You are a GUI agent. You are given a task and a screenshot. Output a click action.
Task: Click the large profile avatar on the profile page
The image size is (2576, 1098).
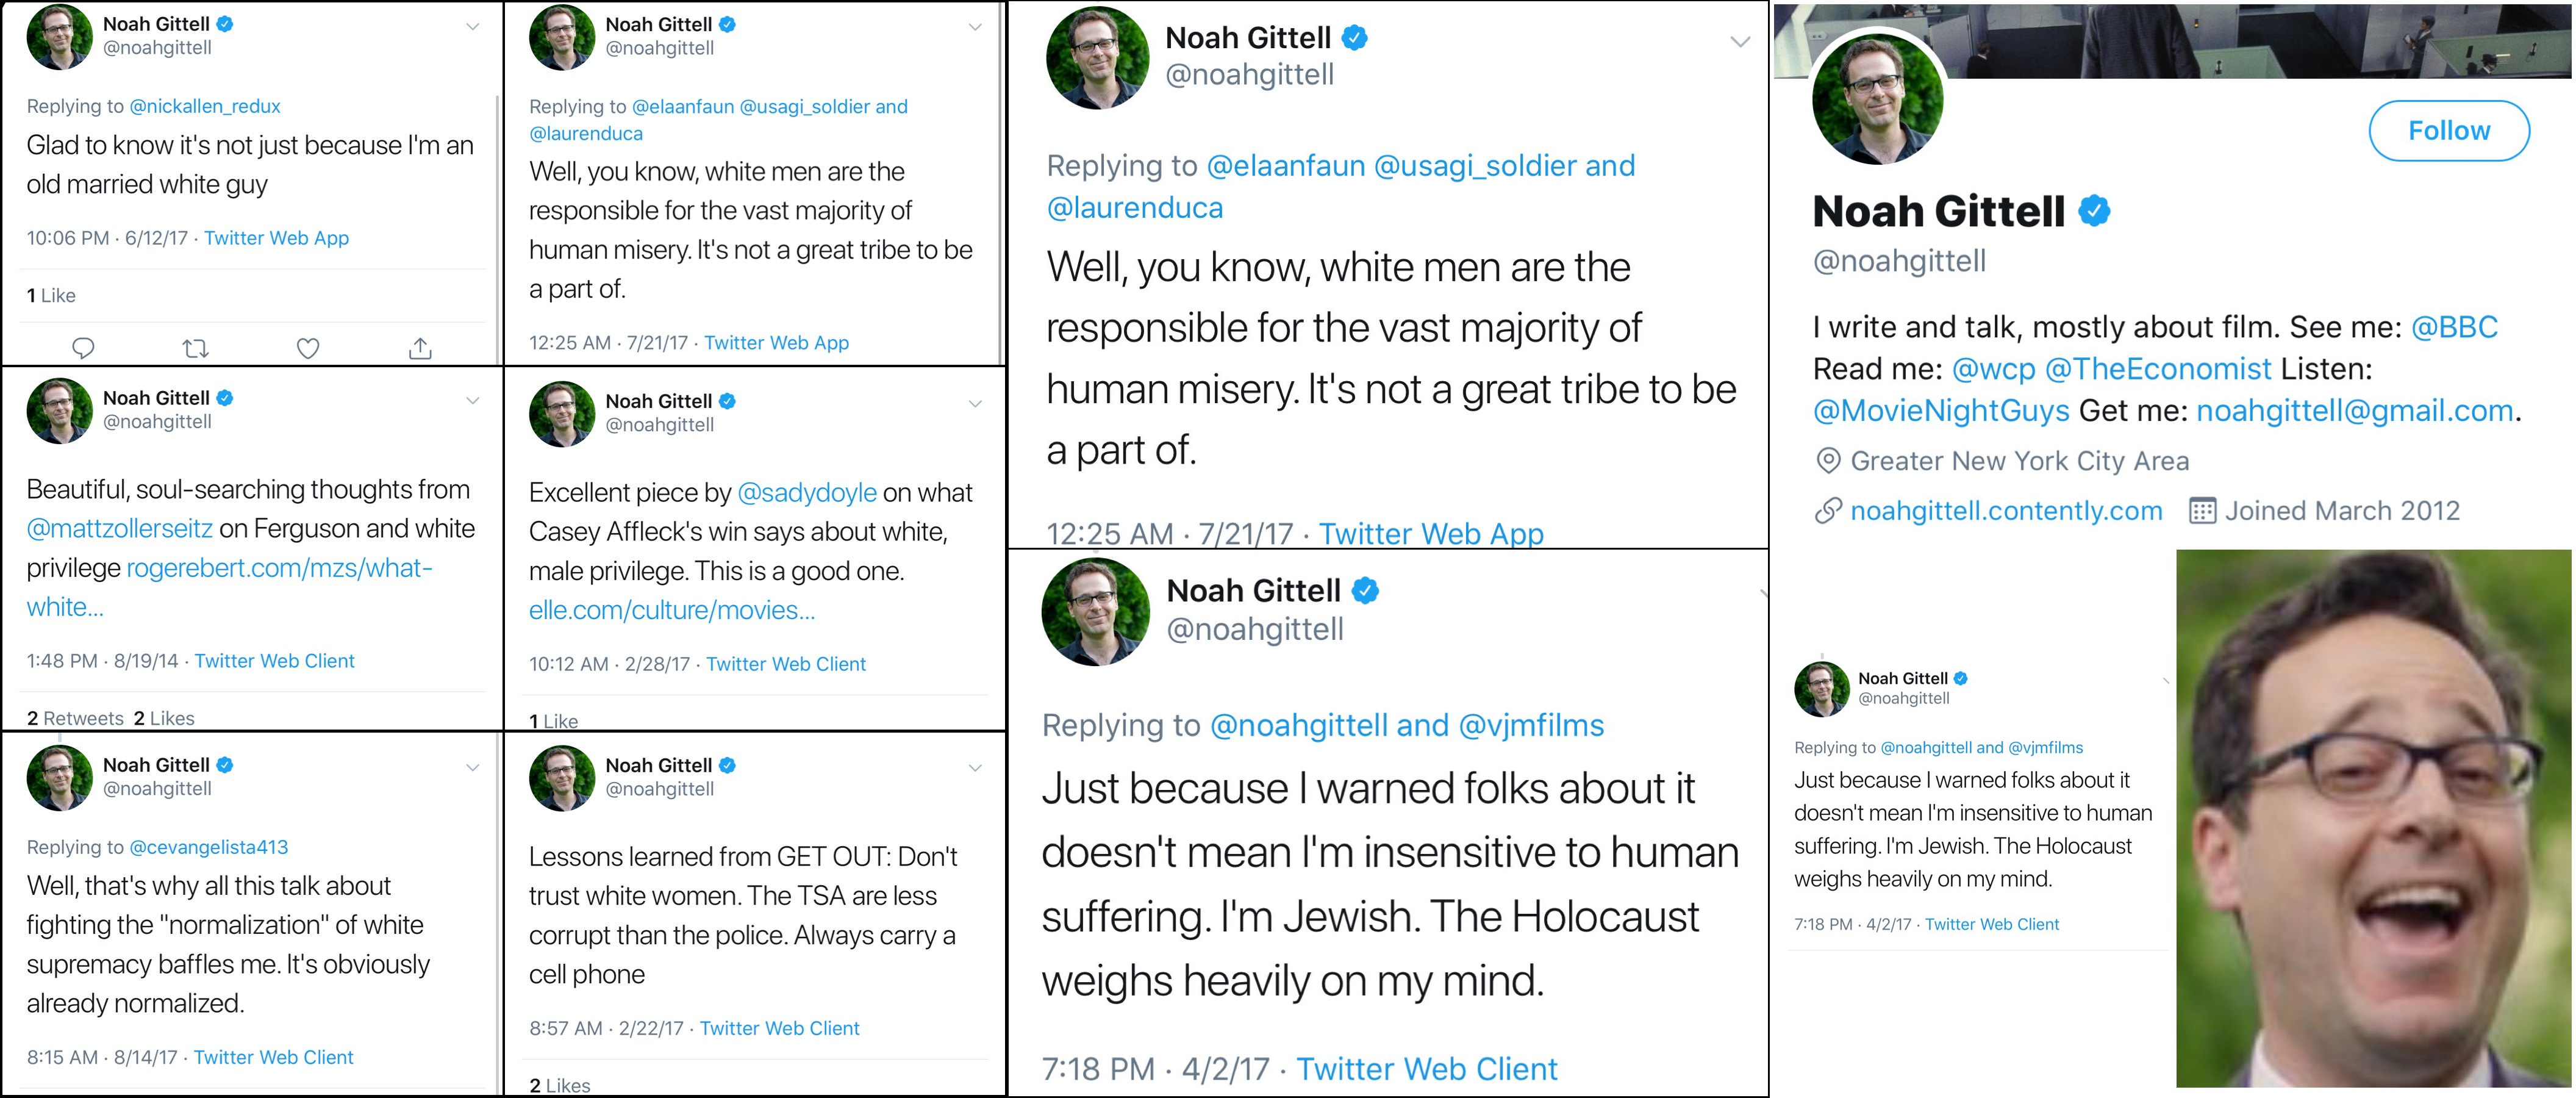[1878, 100]
